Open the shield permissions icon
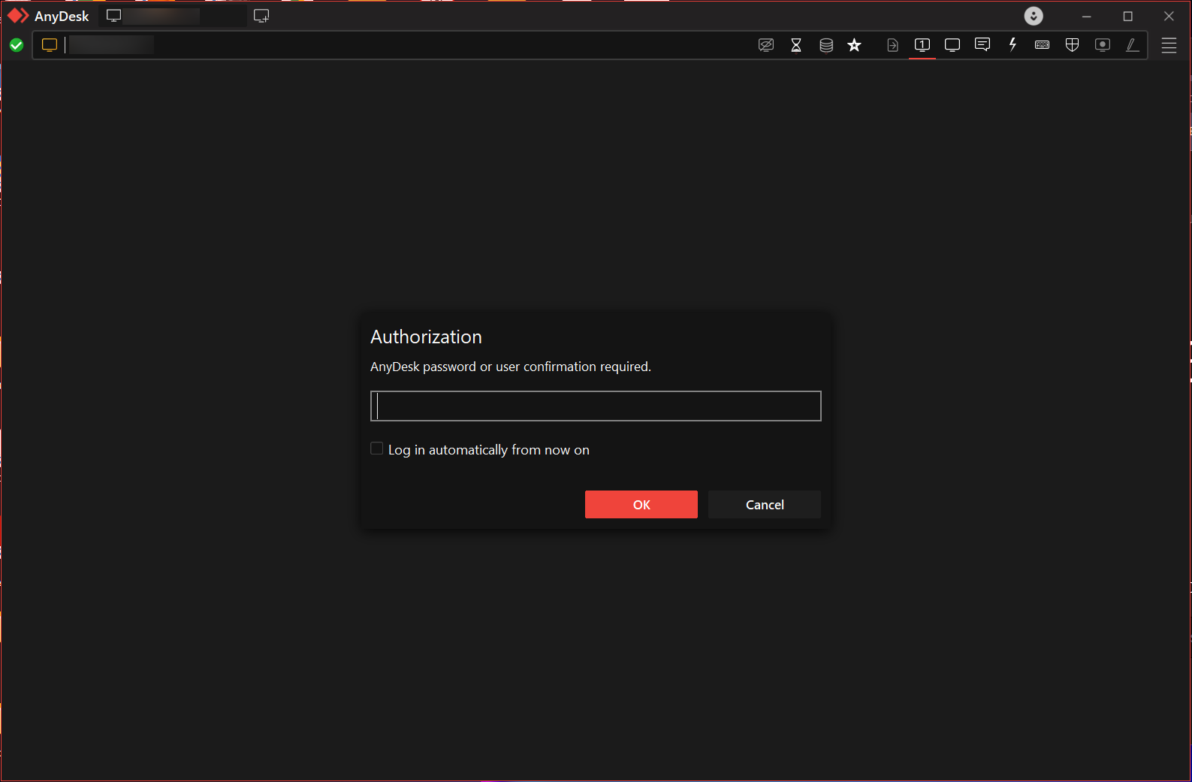Image resolution: width=1192 pixels, height=782 pixels. click(x=1072, y=45)
